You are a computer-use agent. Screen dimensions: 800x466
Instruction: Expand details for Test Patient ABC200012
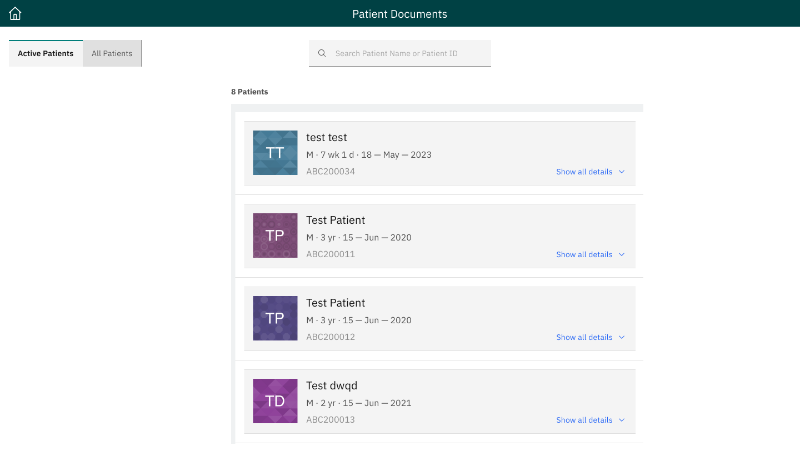(621, 337)
